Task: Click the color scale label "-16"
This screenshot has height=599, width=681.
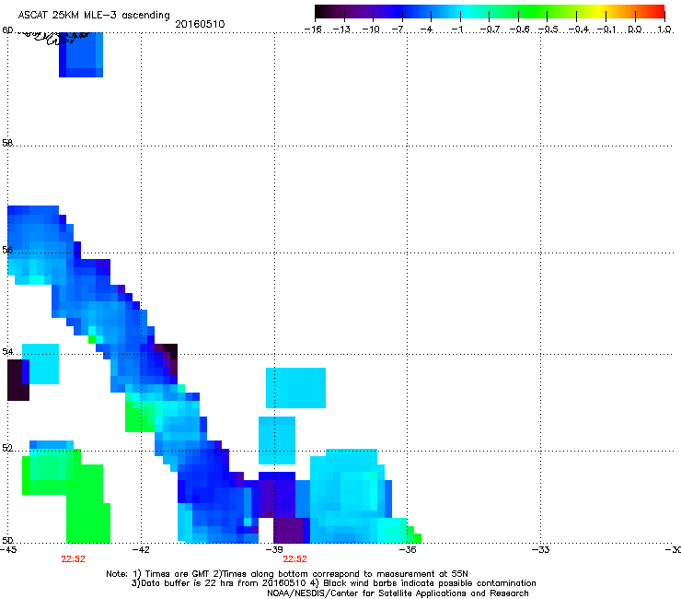Action: coord(313,29)
